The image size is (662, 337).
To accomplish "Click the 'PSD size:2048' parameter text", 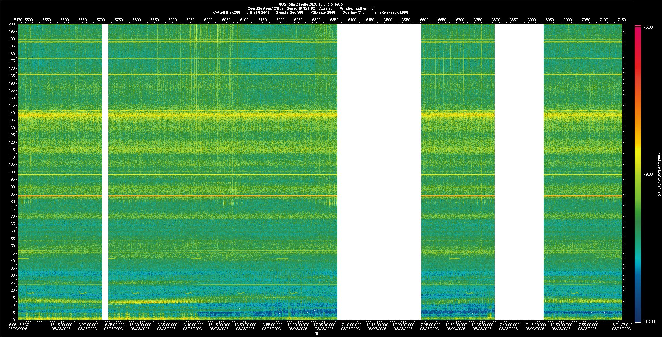I will click(x=322, y=12).
